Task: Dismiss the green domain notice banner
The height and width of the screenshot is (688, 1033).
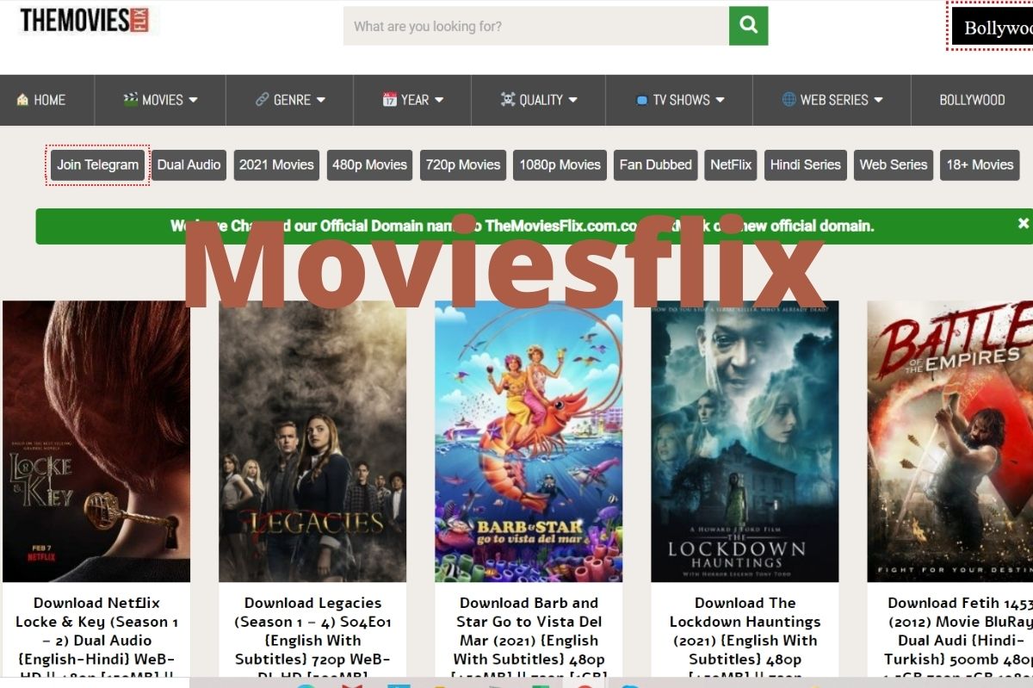Action: [x=1023, y=224]
